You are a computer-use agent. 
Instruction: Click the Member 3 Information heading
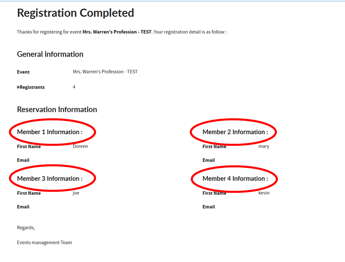pos(50,179)
